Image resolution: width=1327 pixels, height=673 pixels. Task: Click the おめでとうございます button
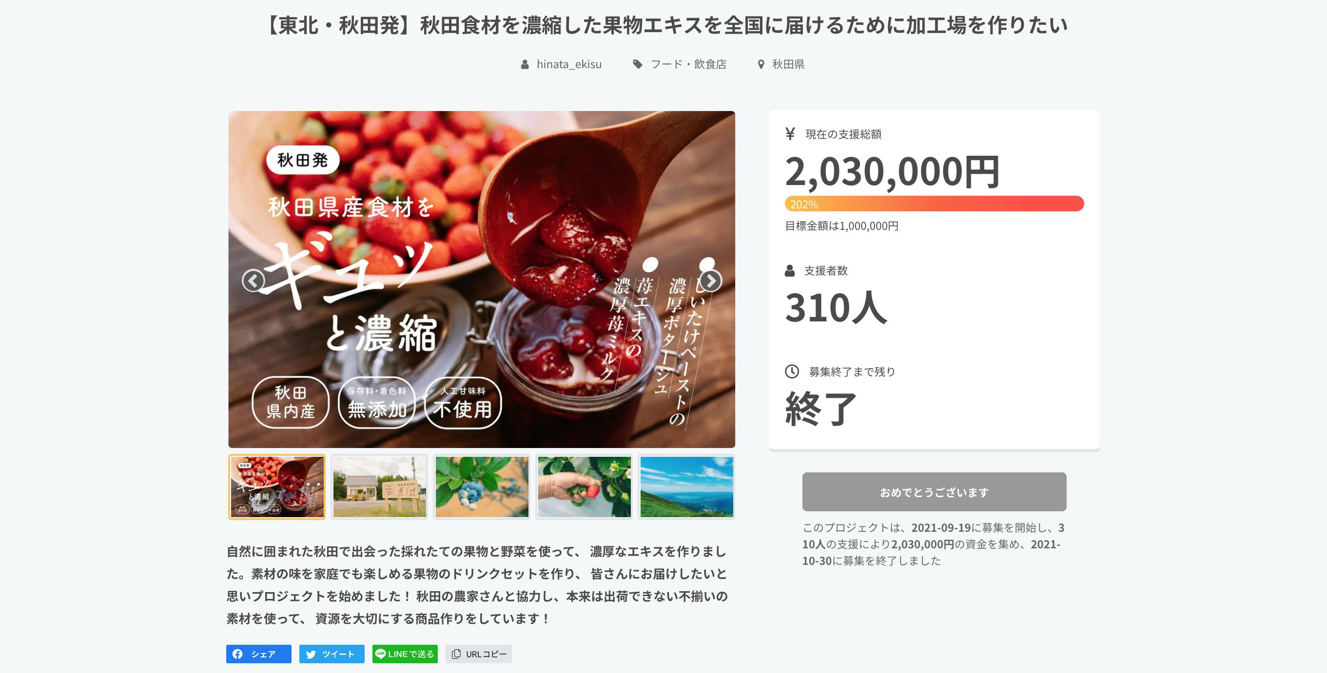(934, 492)
